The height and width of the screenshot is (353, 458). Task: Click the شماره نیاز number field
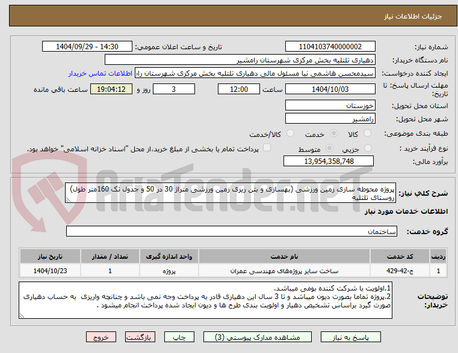330,47
